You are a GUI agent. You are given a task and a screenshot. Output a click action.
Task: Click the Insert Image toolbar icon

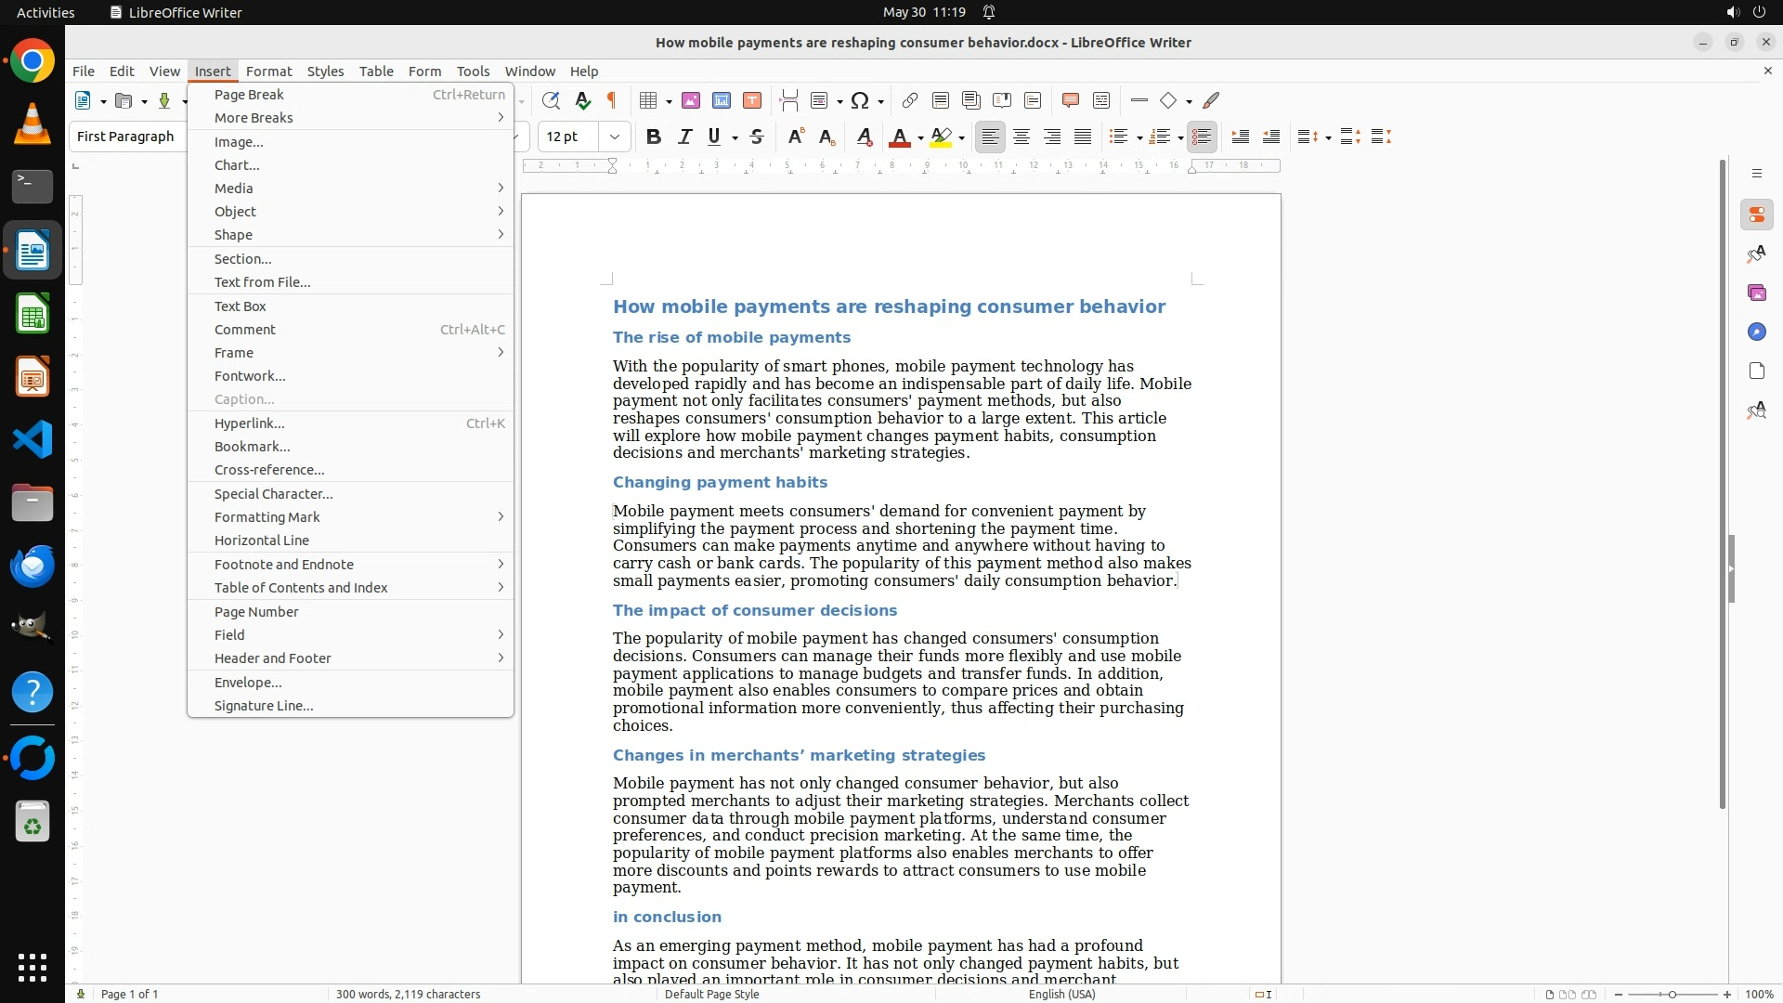pos(691,100)
